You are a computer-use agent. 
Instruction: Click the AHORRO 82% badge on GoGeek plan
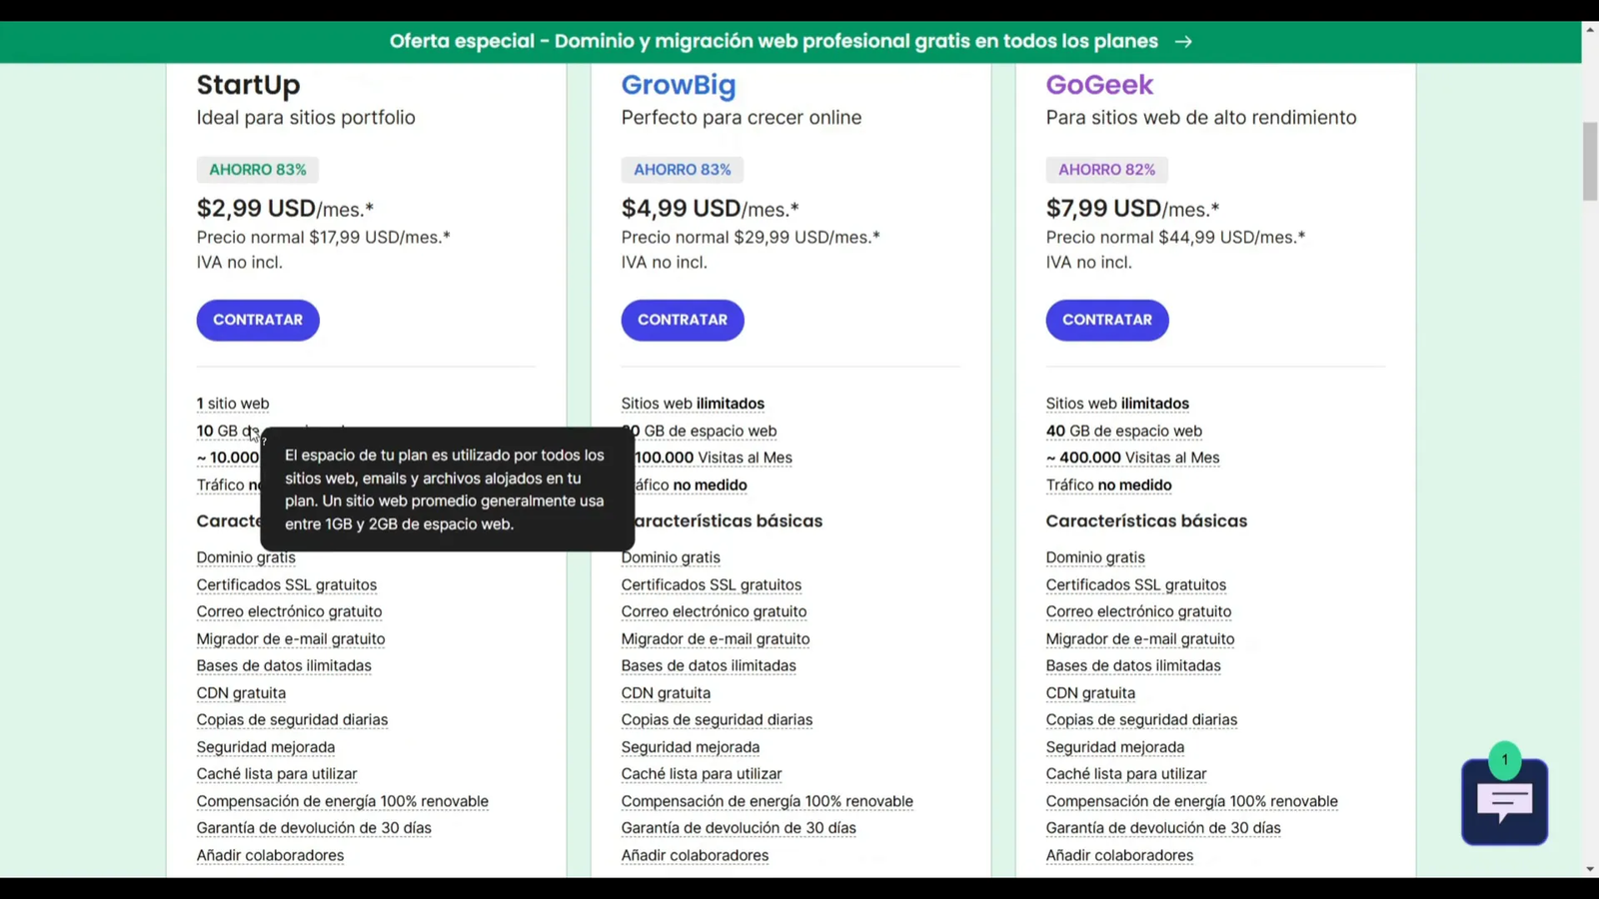click(x=1106, y=169)
